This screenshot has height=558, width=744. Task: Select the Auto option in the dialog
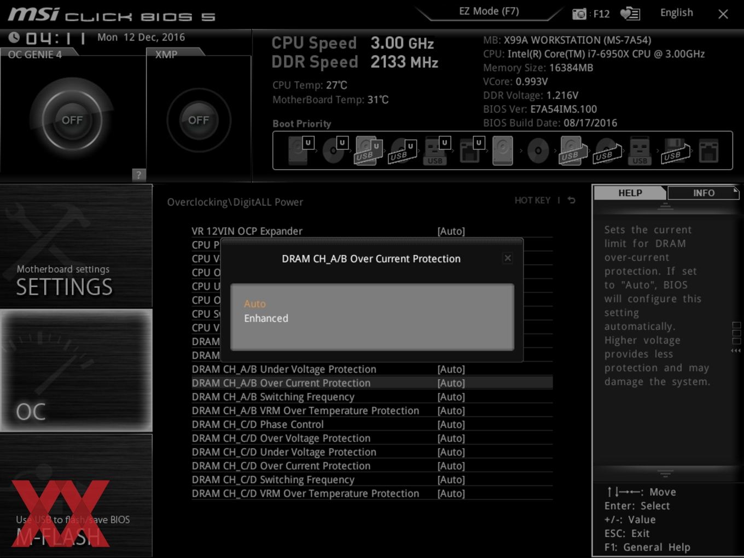tap(255, 304)
